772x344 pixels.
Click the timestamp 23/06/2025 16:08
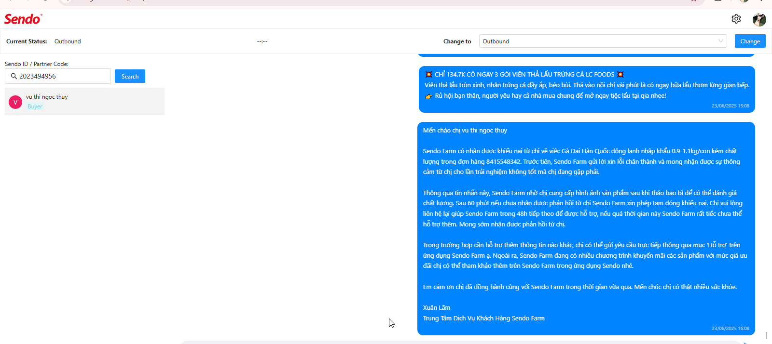point(731,329)
